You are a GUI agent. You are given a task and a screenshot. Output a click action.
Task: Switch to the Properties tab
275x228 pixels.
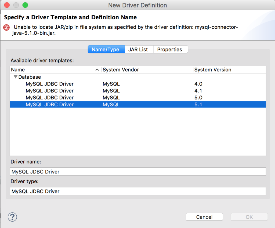coord(170,49)
